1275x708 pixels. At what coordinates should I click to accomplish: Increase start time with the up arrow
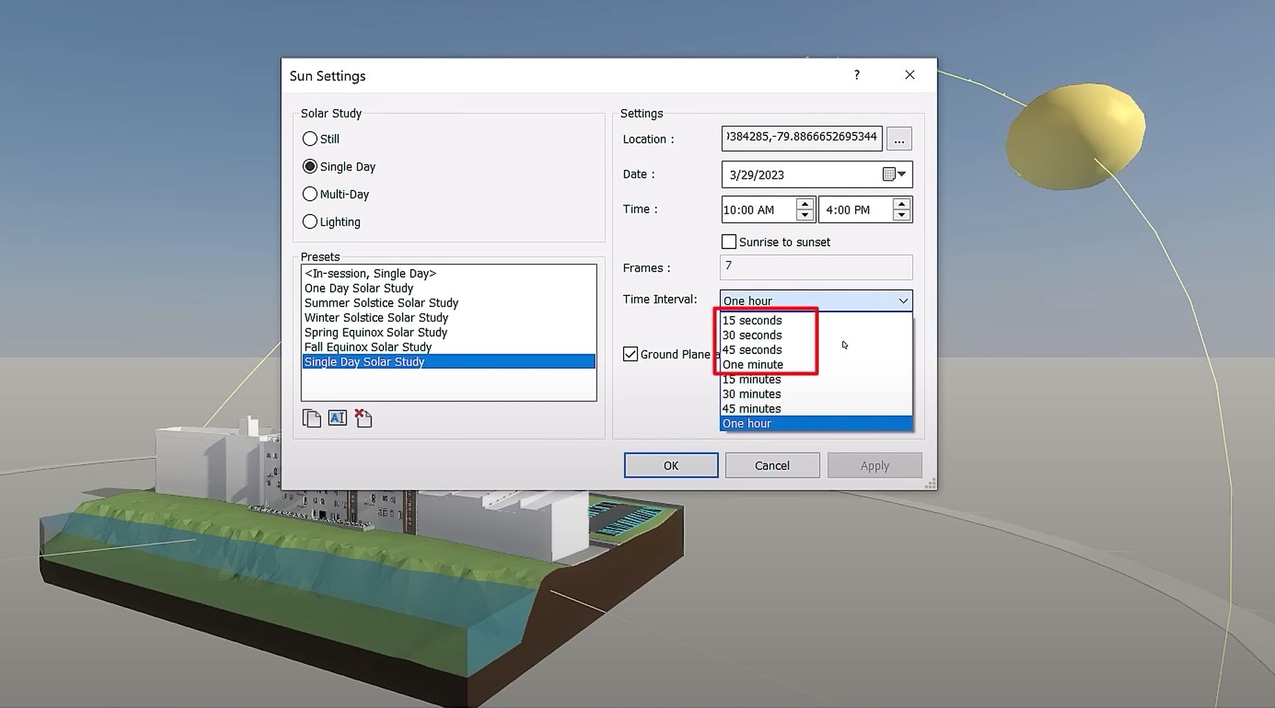pyautogui.click(x=804, y=204)
